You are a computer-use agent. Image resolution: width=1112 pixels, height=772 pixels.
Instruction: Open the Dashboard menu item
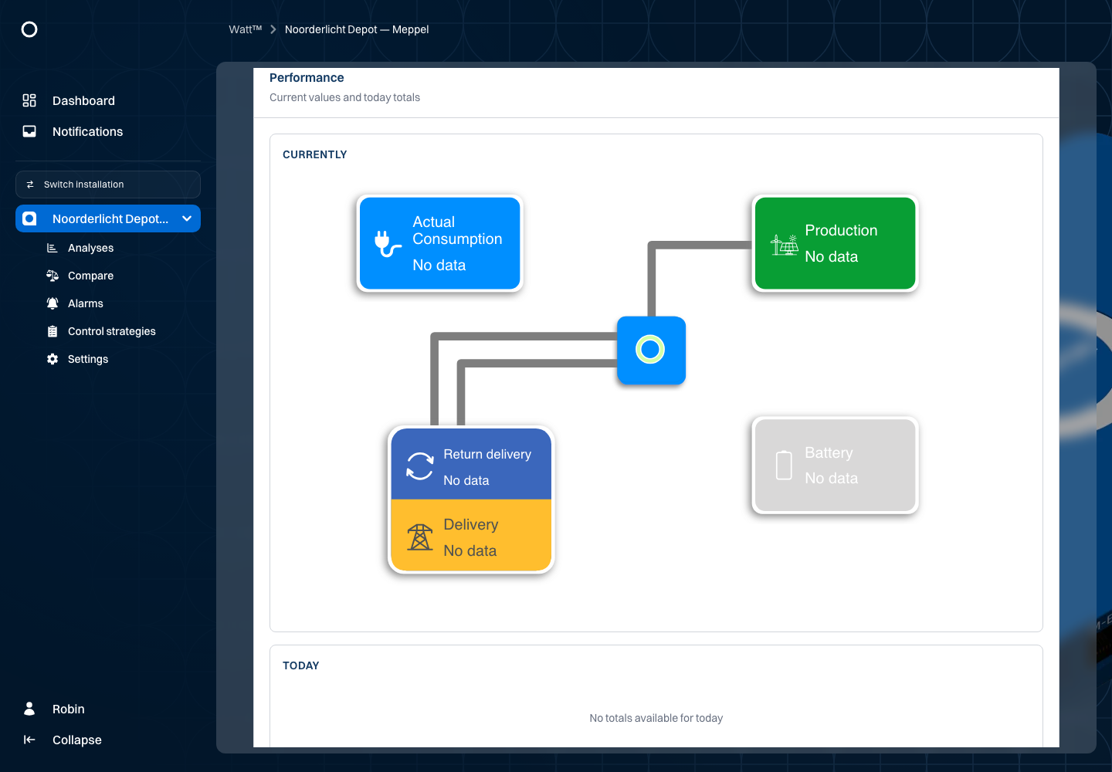[x=108, y=100]
